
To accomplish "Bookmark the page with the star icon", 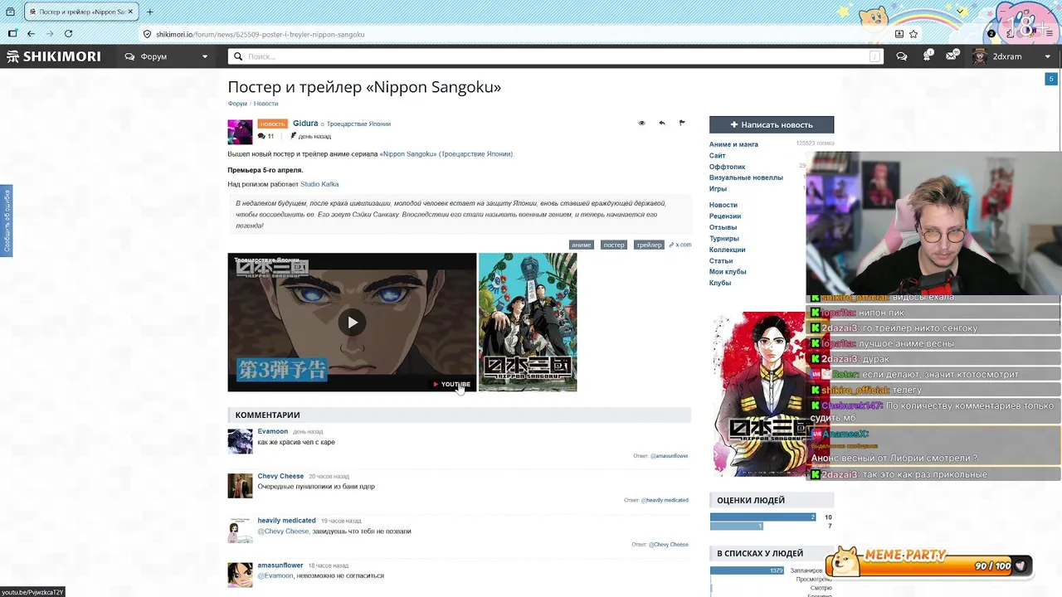I will click(913, 34).
